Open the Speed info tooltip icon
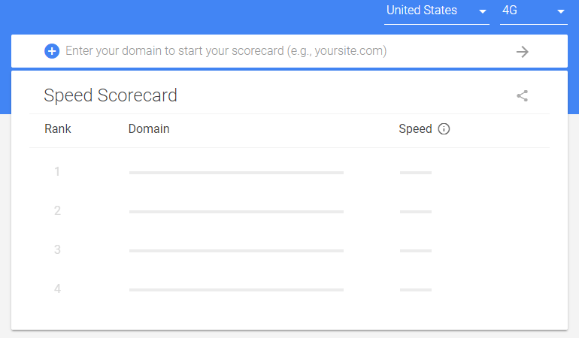This screenshot has width=579, height=338. click(x=444, y=128)
